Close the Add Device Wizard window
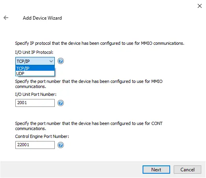Viewport: 206px width, 178px height. point(200,6)
